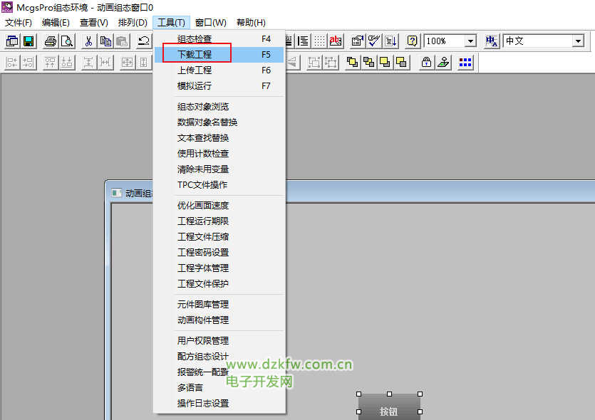Viewport: 595px width, 420px height.
Task: Open the 窗口(W) menu
Action: point(210,23)
